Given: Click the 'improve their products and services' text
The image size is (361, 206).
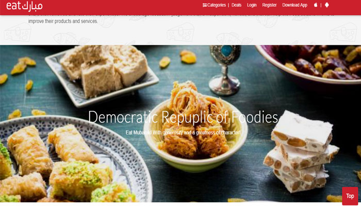Looking at the screenshot, I should point(63,21).
